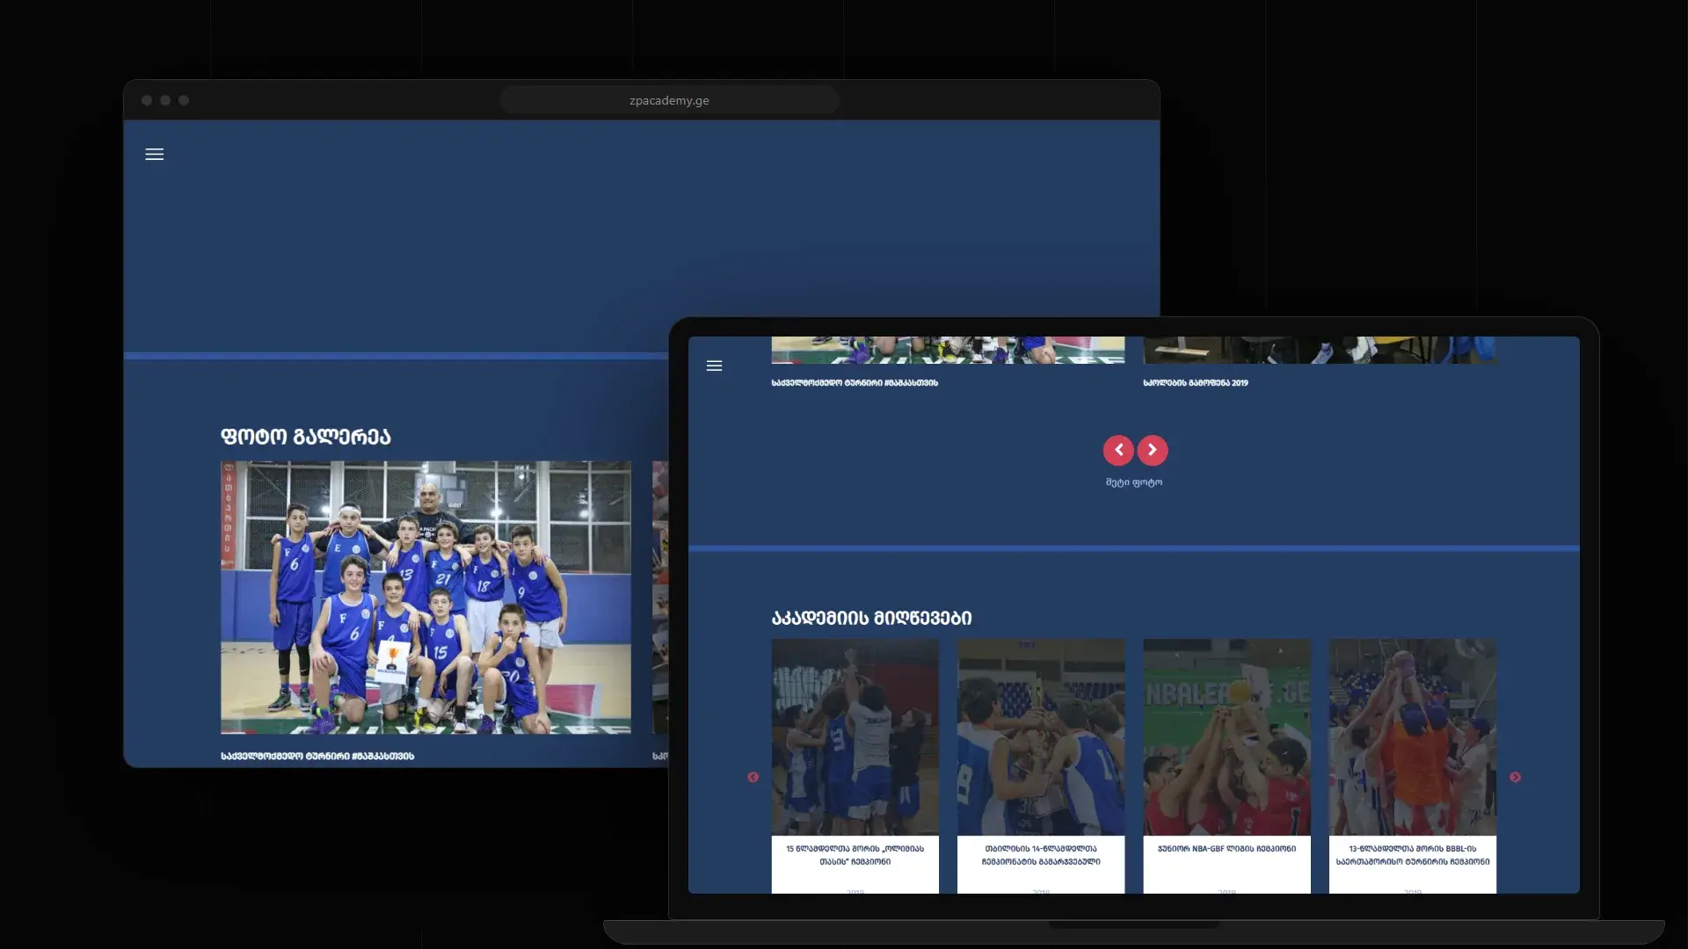Viewport: 1688px width, 949px height.
Task: Go to next achievements slide arrow
Action: pos(1515,778)
